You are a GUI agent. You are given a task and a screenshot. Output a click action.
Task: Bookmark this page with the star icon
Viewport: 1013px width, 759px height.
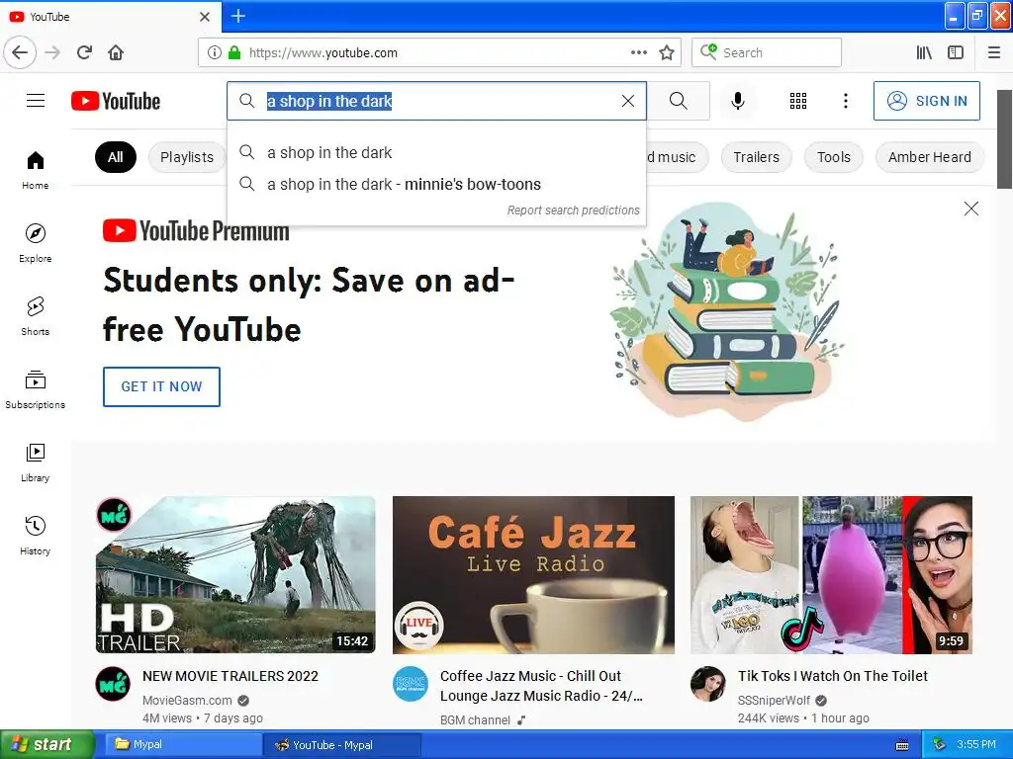point(667,53)
